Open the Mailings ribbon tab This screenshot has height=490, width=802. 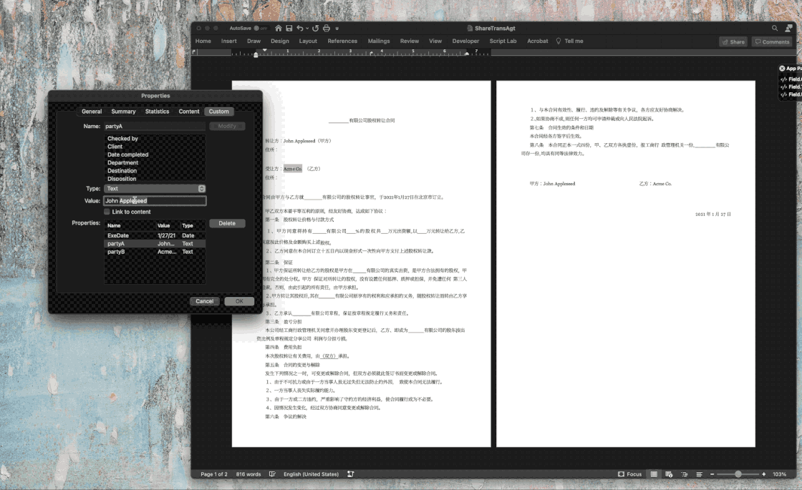pos(379,41)
